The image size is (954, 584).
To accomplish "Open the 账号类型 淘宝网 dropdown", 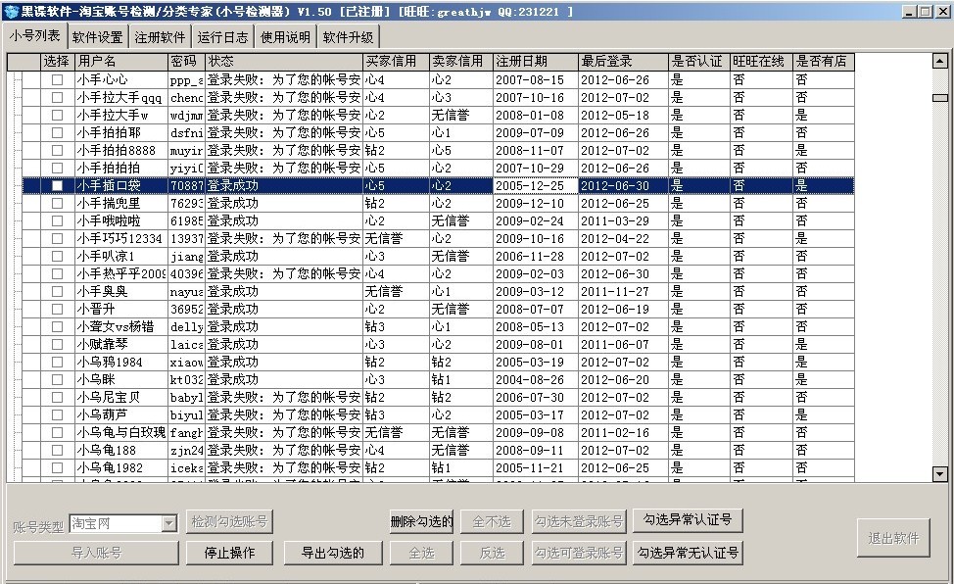I will click(168, 523).
